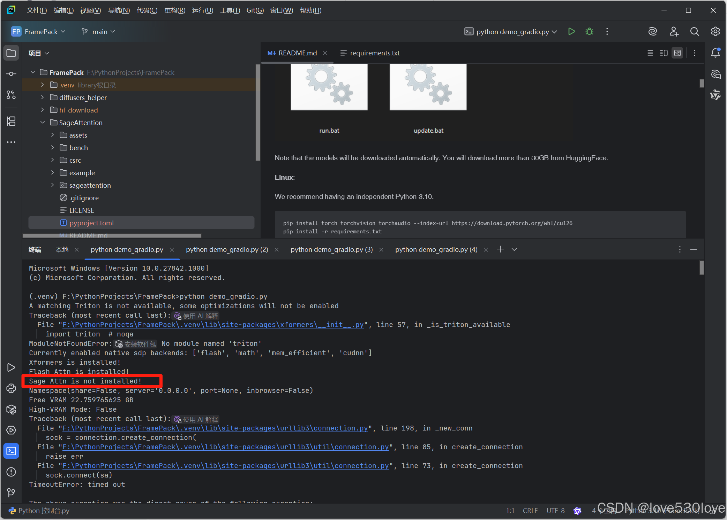Open the Git(G) menu
This screenshot has width=727, height=520.
pyautogui.click(x=255, y=10)
